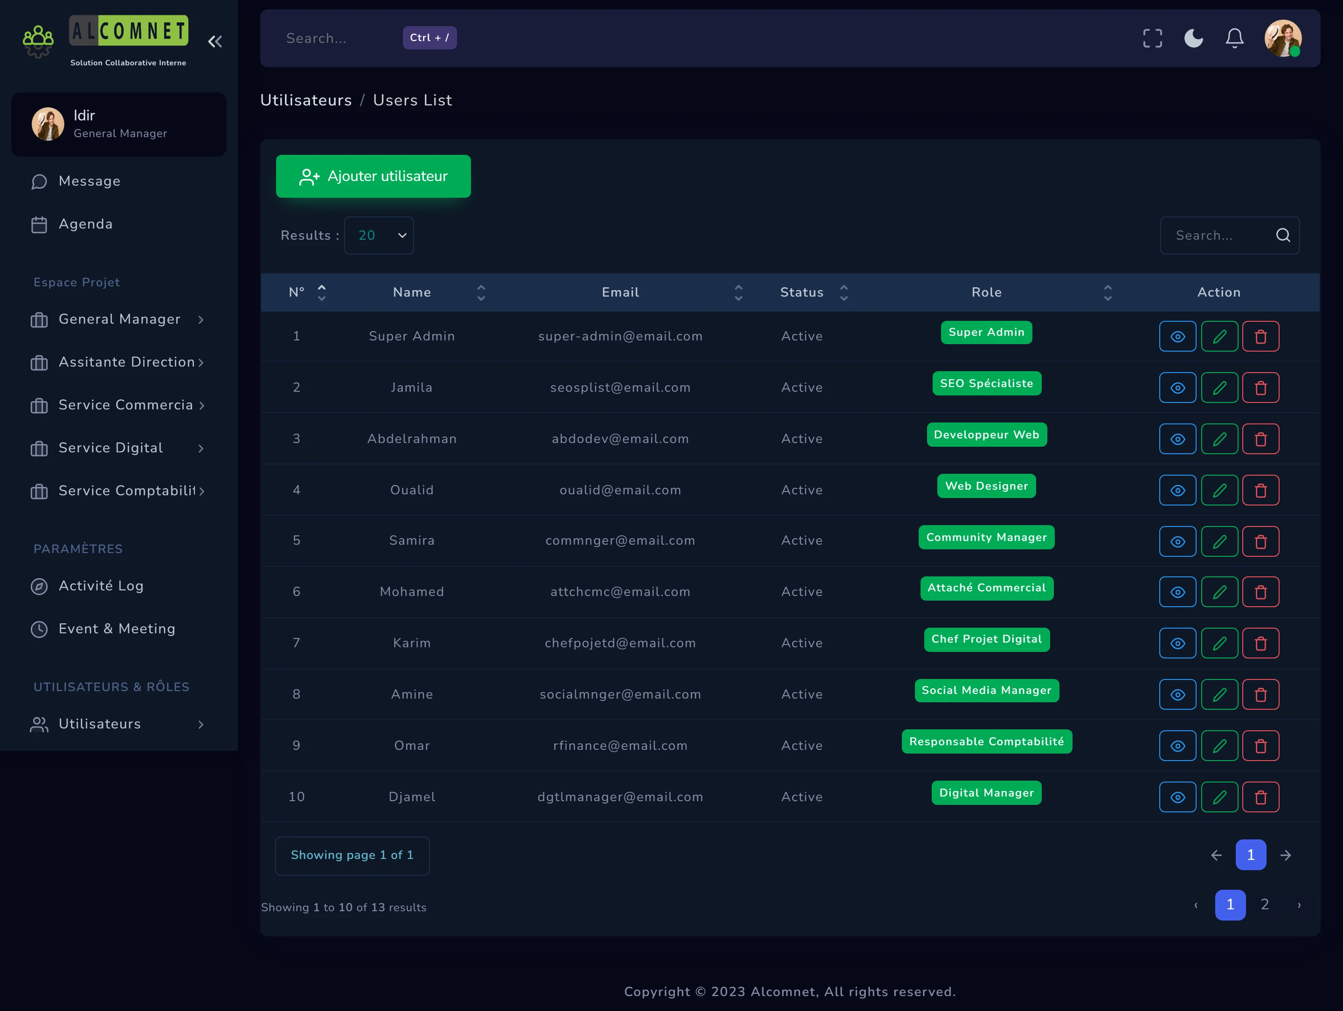
Task: Click the top global Search field
Action: [x=340, y=38]
